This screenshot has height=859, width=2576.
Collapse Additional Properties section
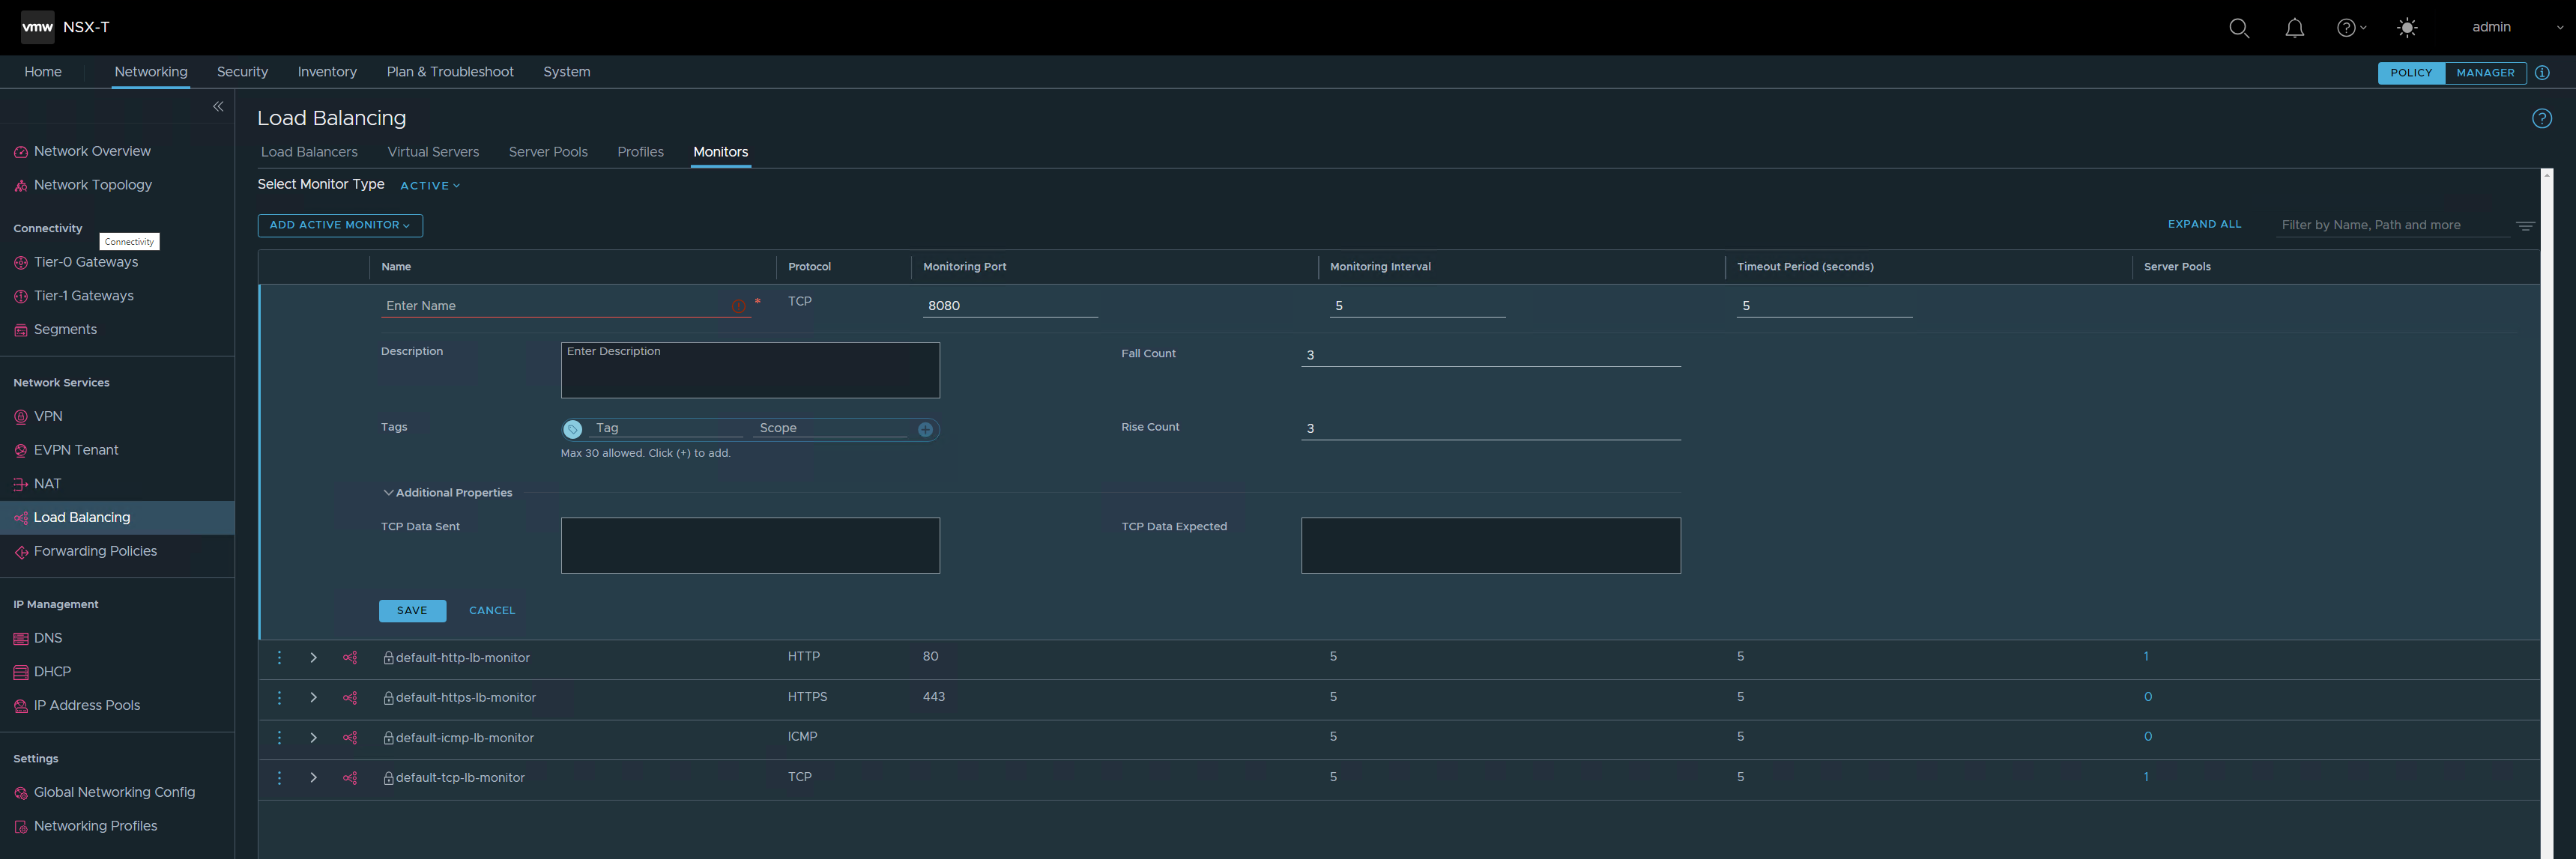click(x=448, y=493)
